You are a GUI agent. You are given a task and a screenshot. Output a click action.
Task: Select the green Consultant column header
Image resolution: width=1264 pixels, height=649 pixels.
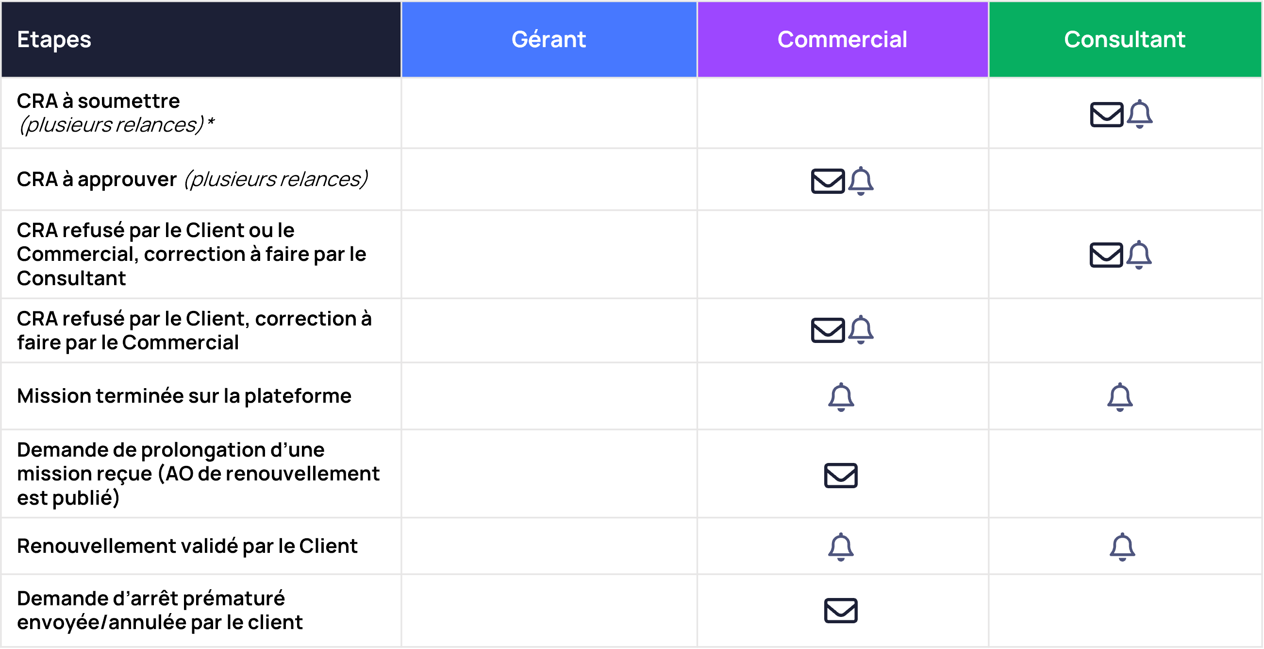1125,39
